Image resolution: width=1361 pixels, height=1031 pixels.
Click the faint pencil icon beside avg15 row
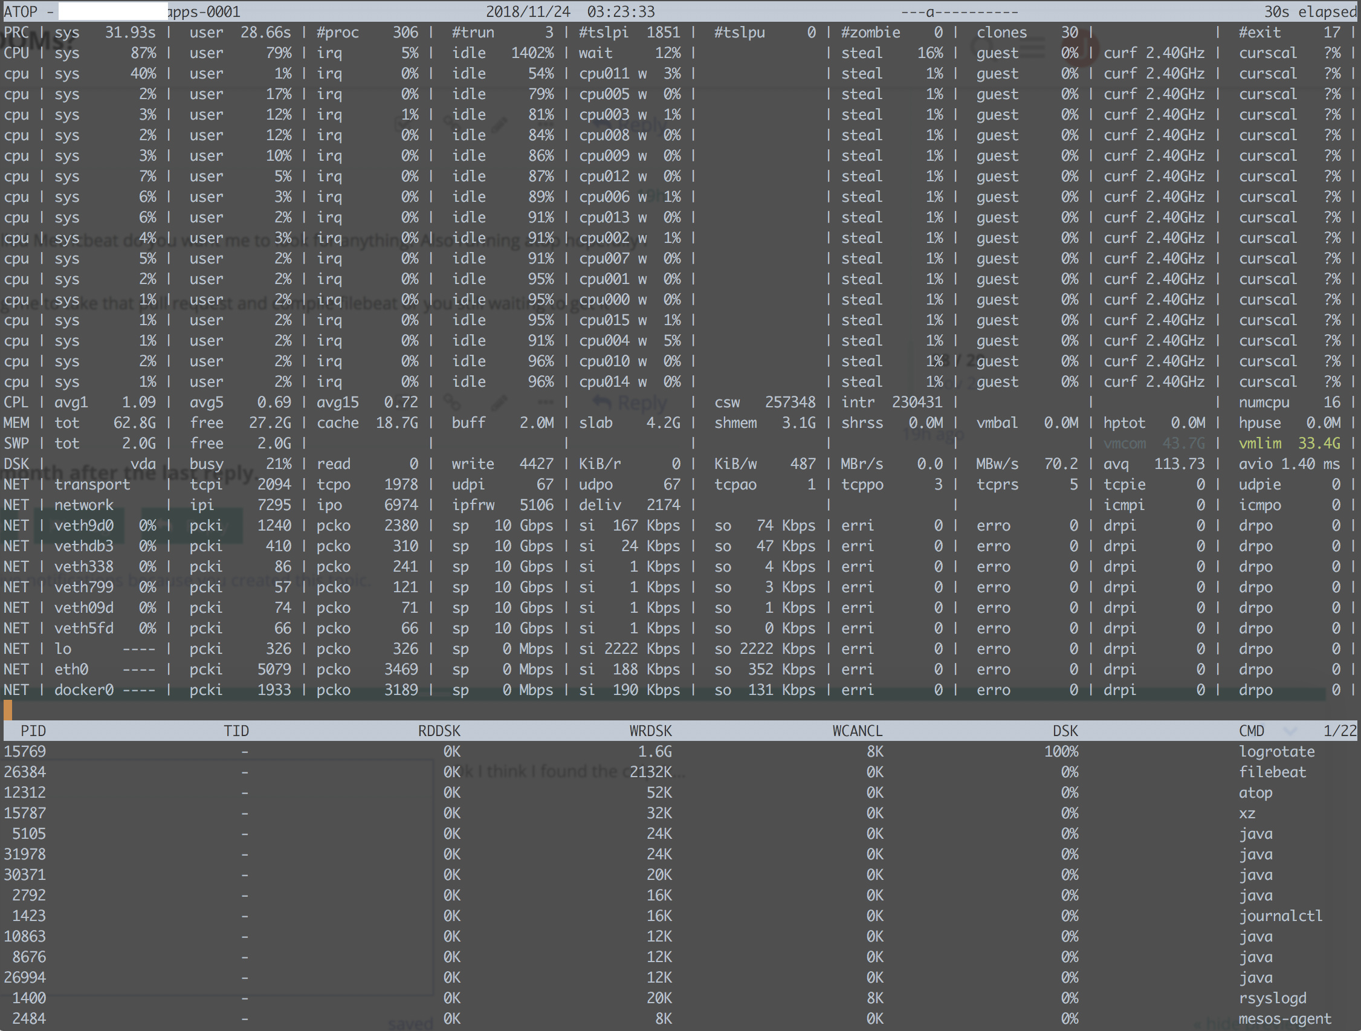[500, 403]
